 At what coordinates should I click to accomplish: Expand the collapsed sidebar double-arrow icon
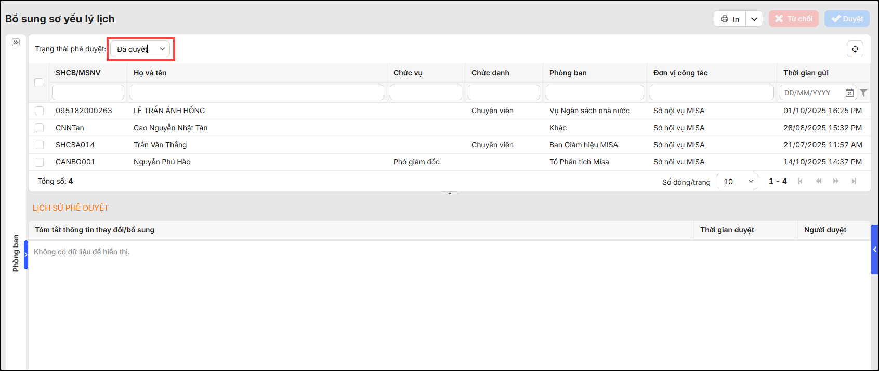pyautogui.click(x=16, y=42)
